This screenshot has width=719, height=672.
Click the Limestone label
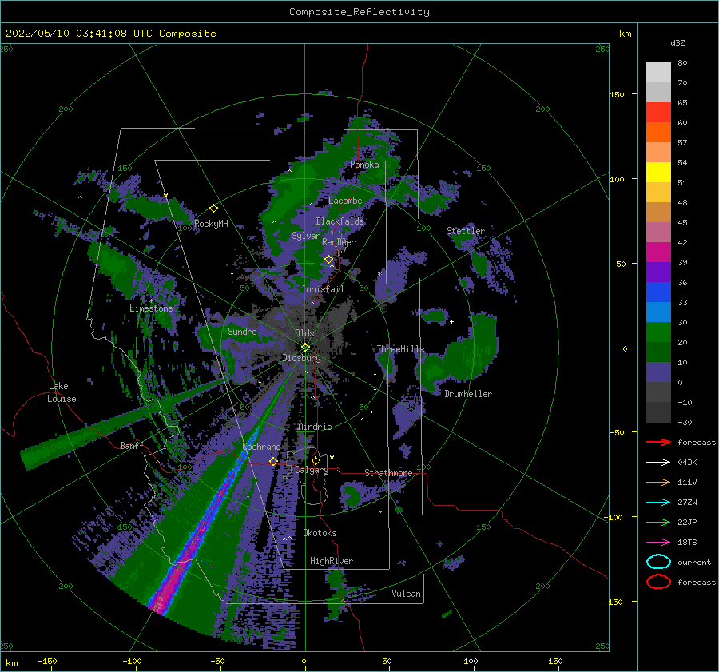[151, 308]
